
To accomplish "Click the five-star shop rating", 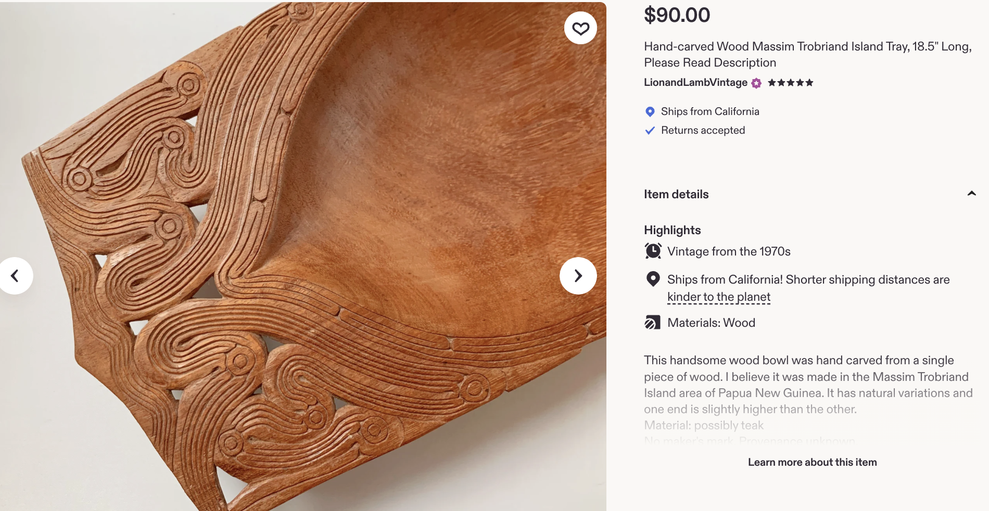I will pos(790,83).
